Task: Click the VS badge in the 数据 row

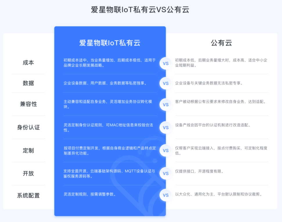Action: pyautogui.click(x=166, y=83)
